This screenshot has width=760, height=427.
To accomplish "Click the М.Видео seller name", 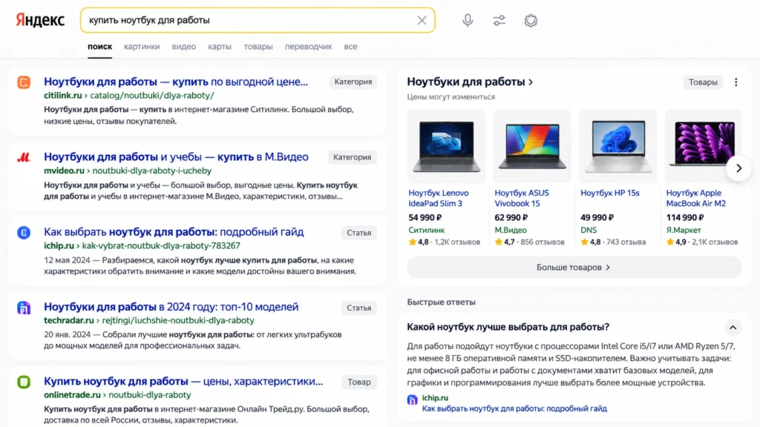I will tap(511, 230).
